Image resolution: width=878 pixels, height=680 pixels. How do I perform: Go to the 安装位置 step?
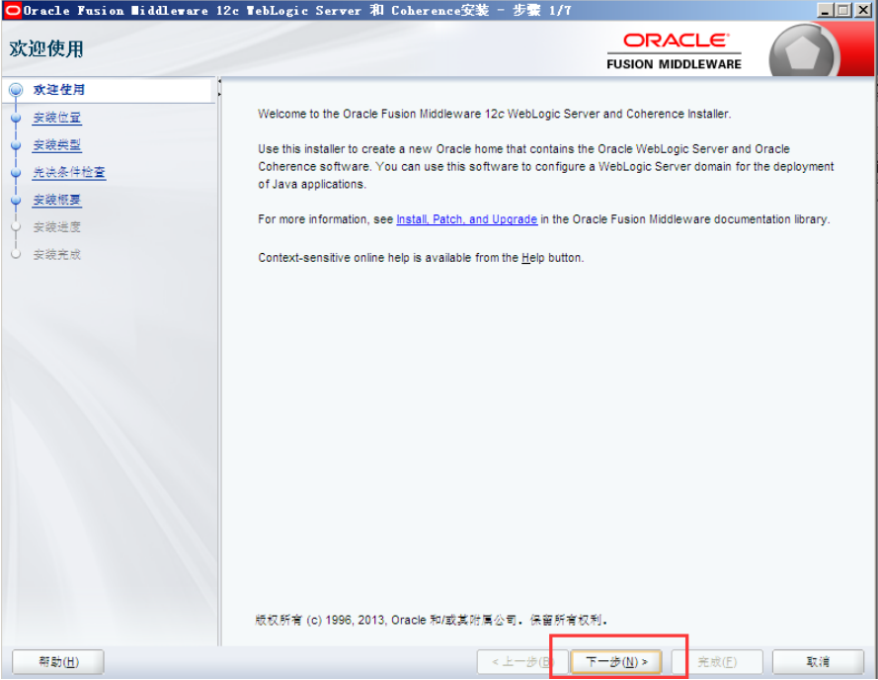[57, 118]
